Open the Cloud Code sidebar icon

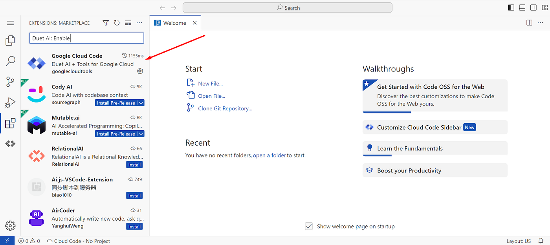(x=10, y=144)
